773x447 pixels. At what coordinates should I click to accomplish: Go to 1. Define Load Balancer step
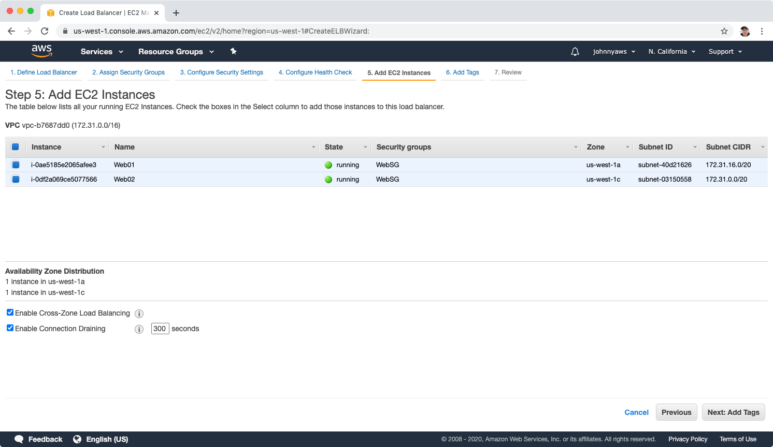44,72
